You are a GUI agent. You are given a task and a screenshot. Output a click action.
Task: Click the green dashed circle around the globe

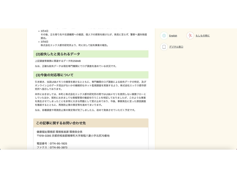(164, 36)
